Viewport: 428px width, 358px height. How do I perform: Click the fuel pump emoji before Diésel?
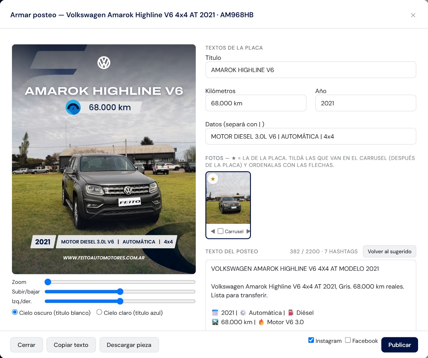(x=291, y=313)
